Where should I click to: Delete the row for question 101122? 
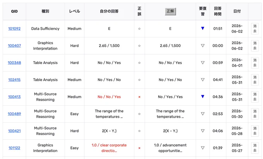tap(254, 148)
